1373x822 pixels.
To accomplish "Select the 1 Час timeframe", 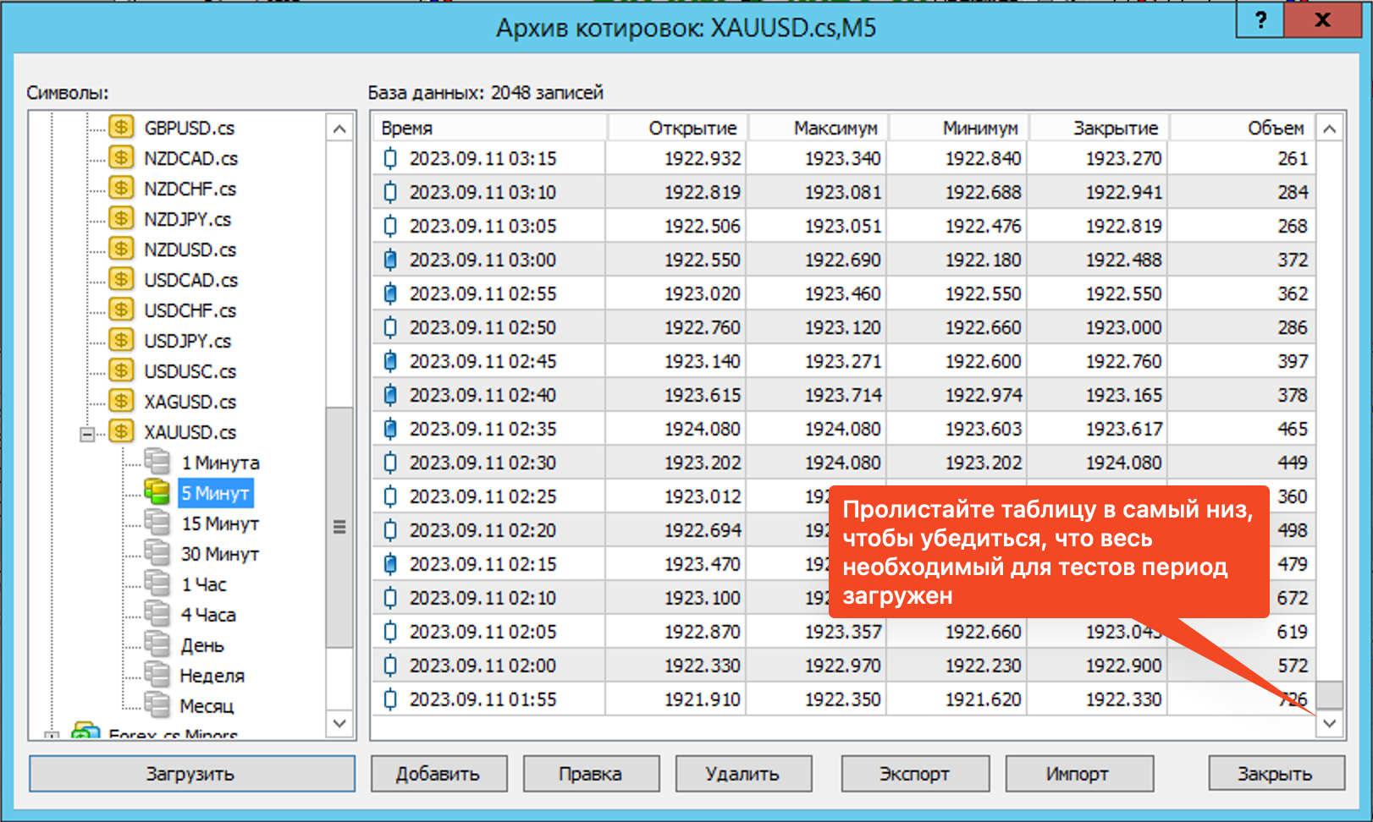I will click(x=203, y=584).
